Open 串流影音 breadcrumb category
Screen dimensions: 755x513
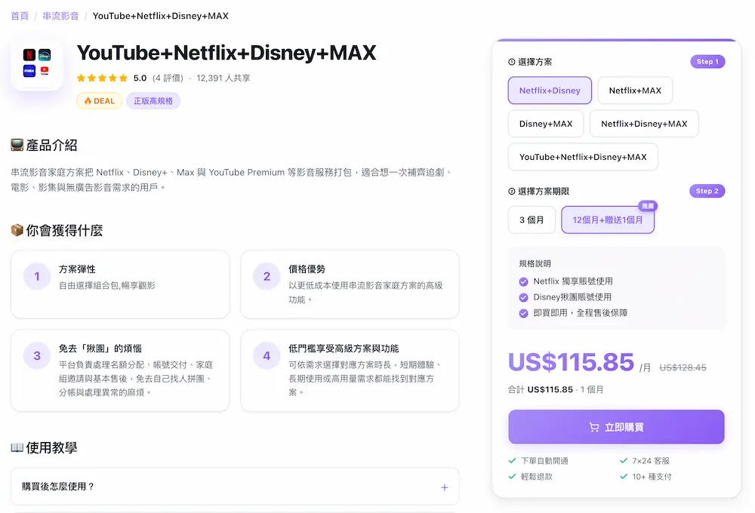point(60,16)
